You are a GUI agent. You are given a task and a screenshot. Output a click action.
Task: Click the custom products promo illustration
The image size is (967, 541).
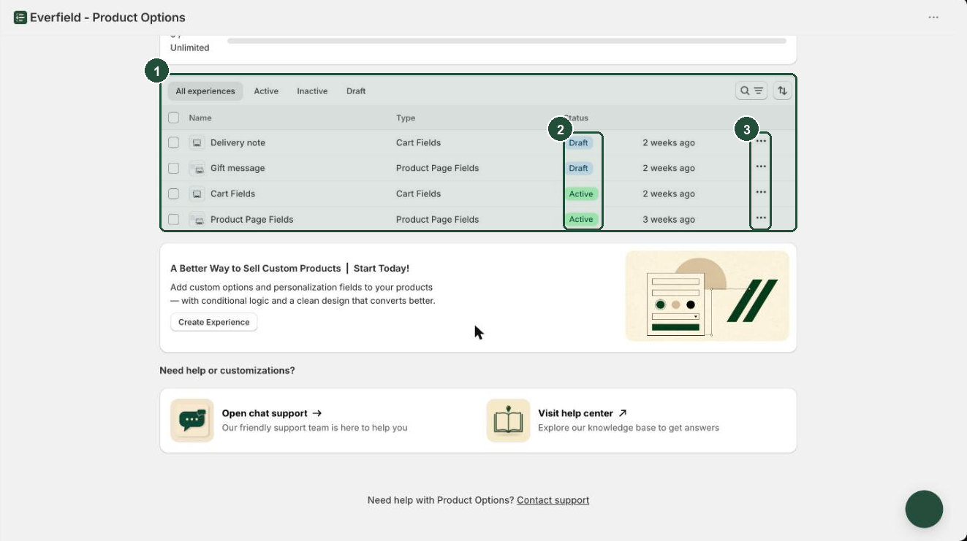click(708, 296)
